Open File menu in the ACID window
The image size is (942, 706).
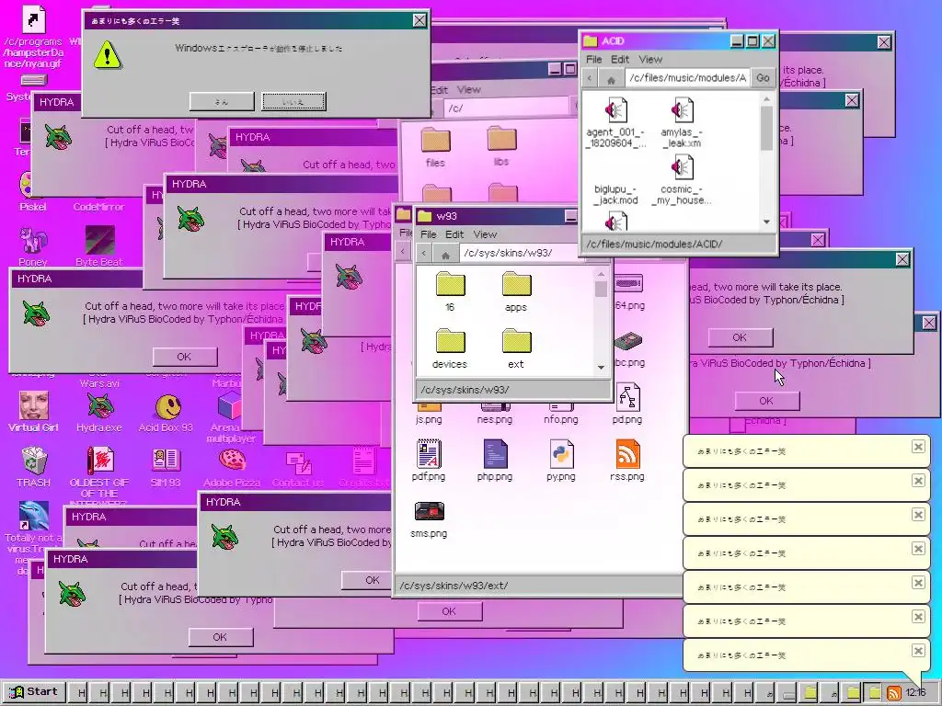(x=593, y=59)
